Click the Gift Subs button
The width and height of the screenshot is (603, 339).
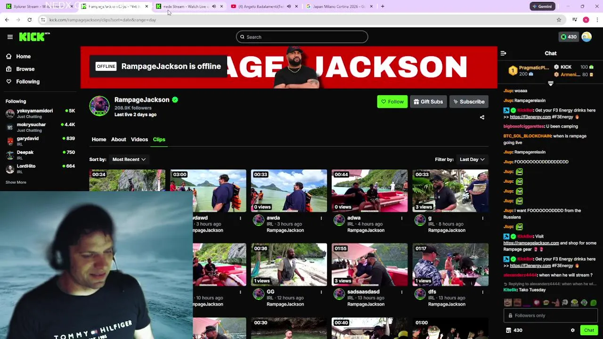tap(428, 102)
